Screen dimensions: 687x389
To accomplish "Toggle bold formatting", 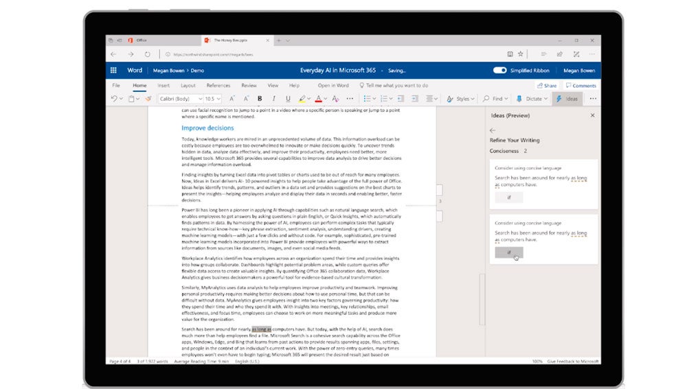I will tap(260, 99).
